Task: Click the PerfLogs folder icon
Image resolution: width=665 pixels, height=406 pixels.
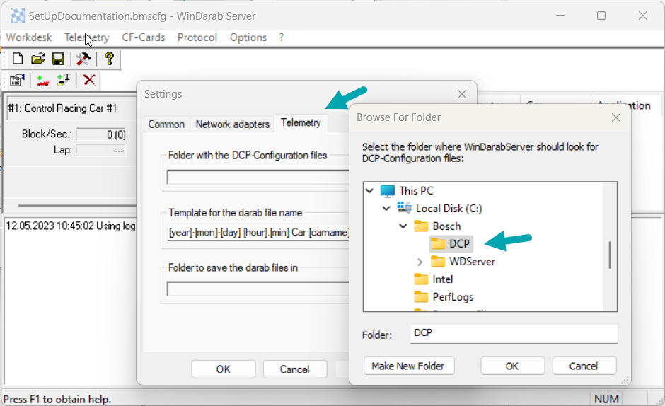Action: point(421,296)
